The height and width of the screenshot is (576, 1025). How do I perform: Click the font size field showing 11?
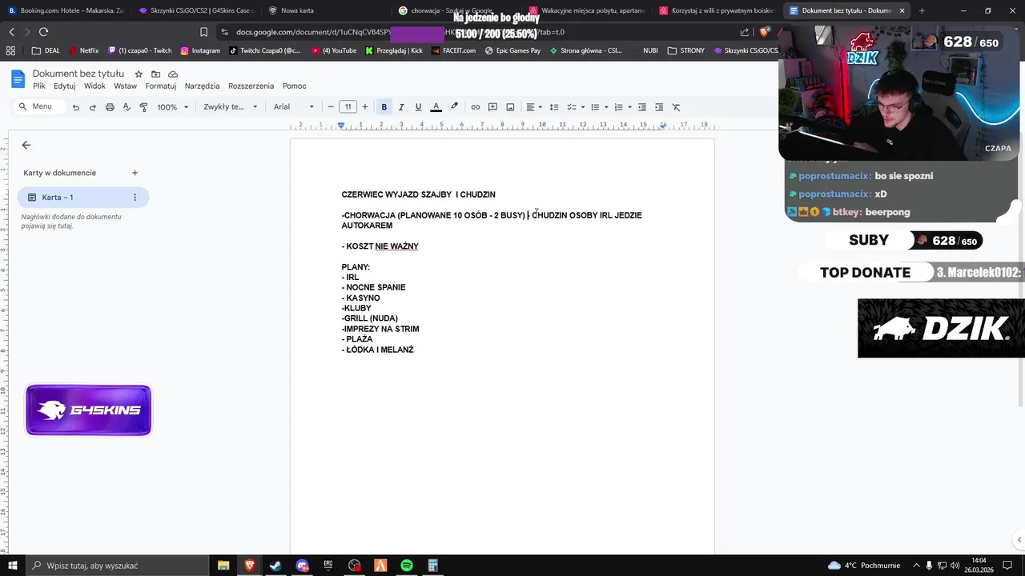(348, 107)
